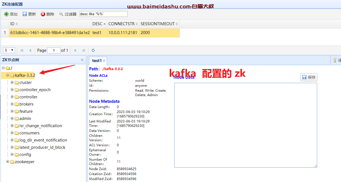Expand the isr_change_notification tree node
Image resolution: width=341 pixels, height=182 pixels.
pos(12,125)
